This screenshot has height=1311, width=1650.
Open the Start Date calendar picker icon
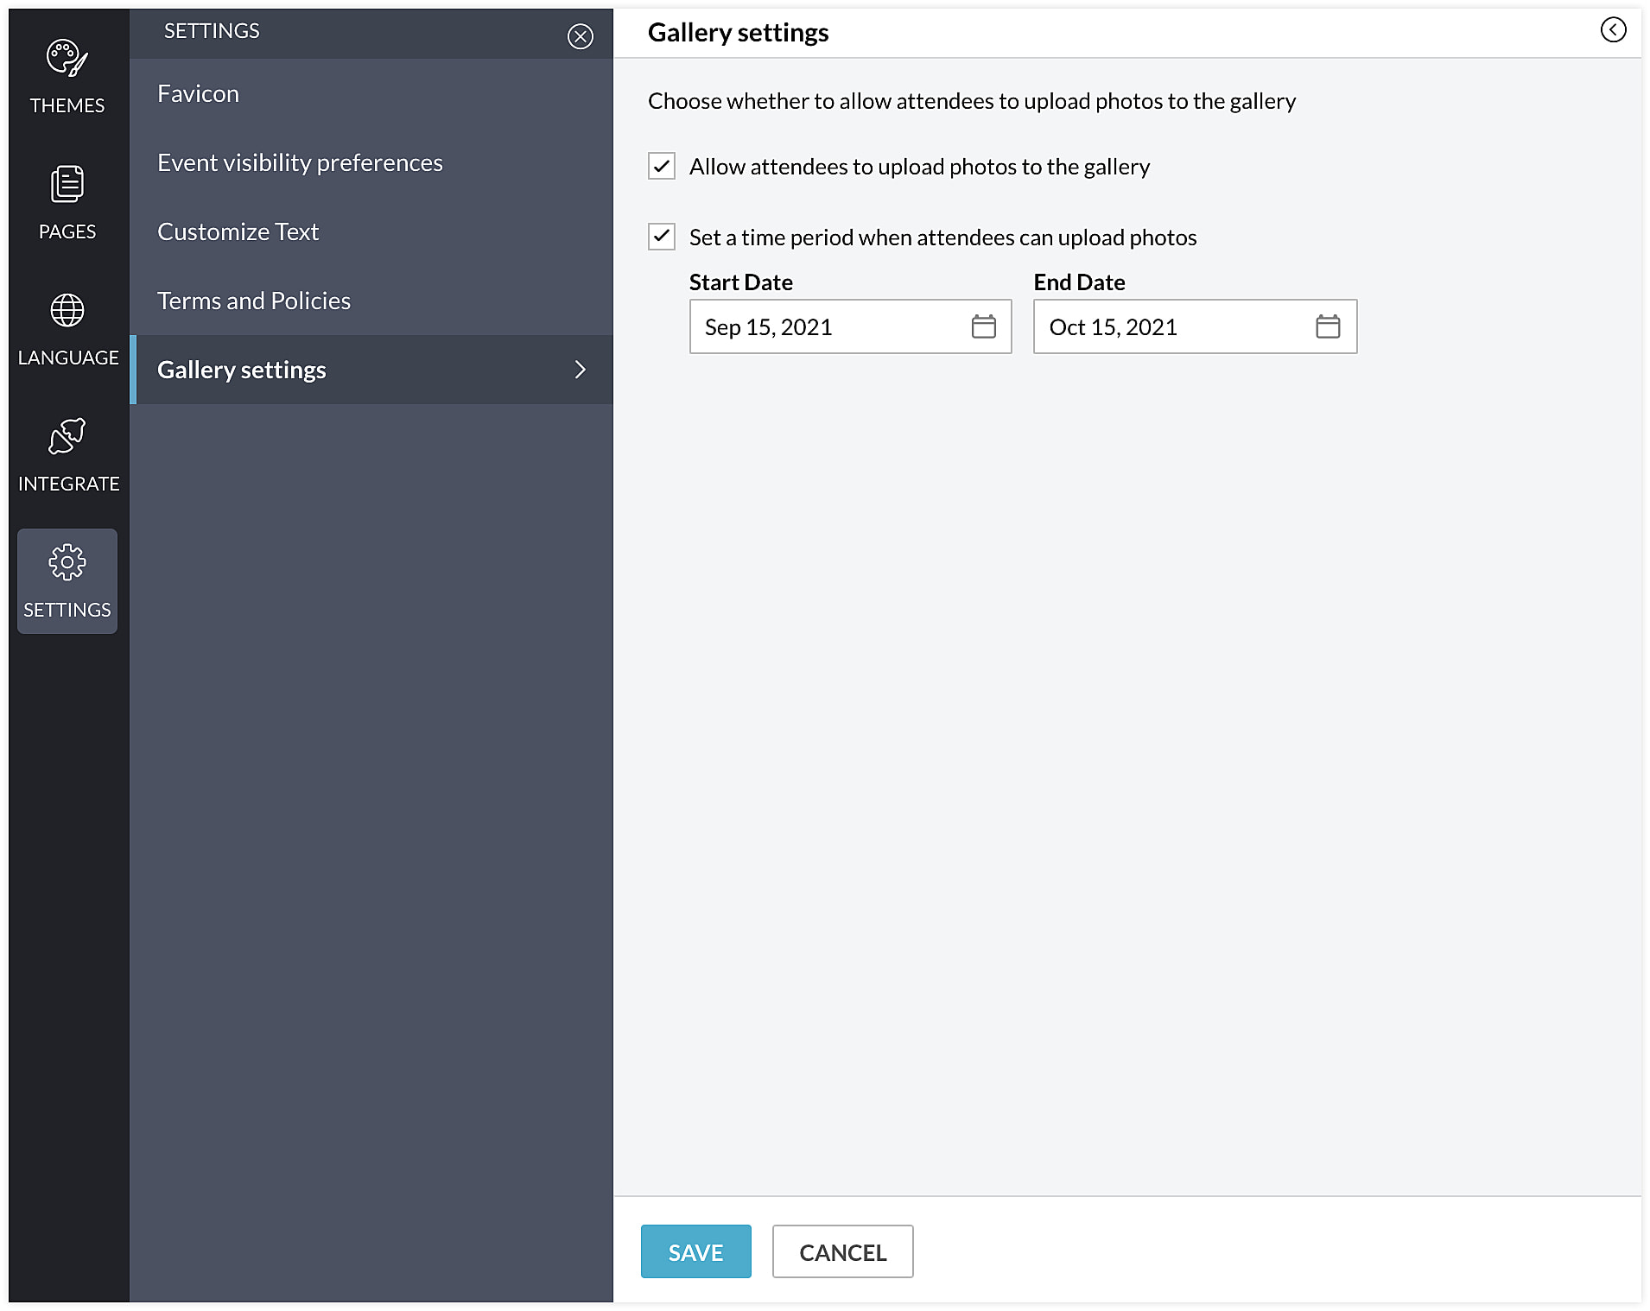pos(983,326)
